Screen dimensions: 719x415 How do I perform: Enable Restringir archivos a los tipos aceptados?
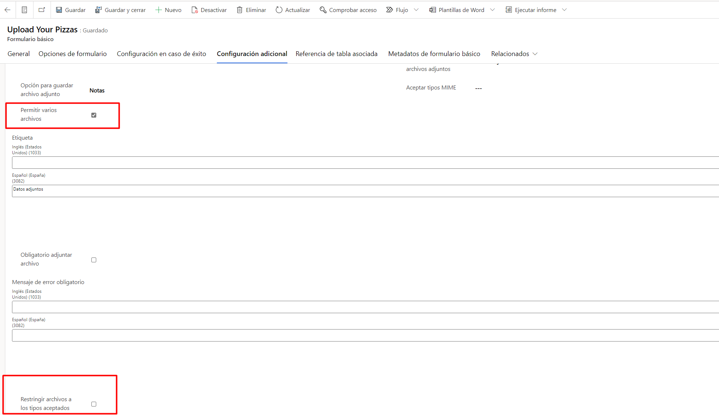click(x=94, y=404)
